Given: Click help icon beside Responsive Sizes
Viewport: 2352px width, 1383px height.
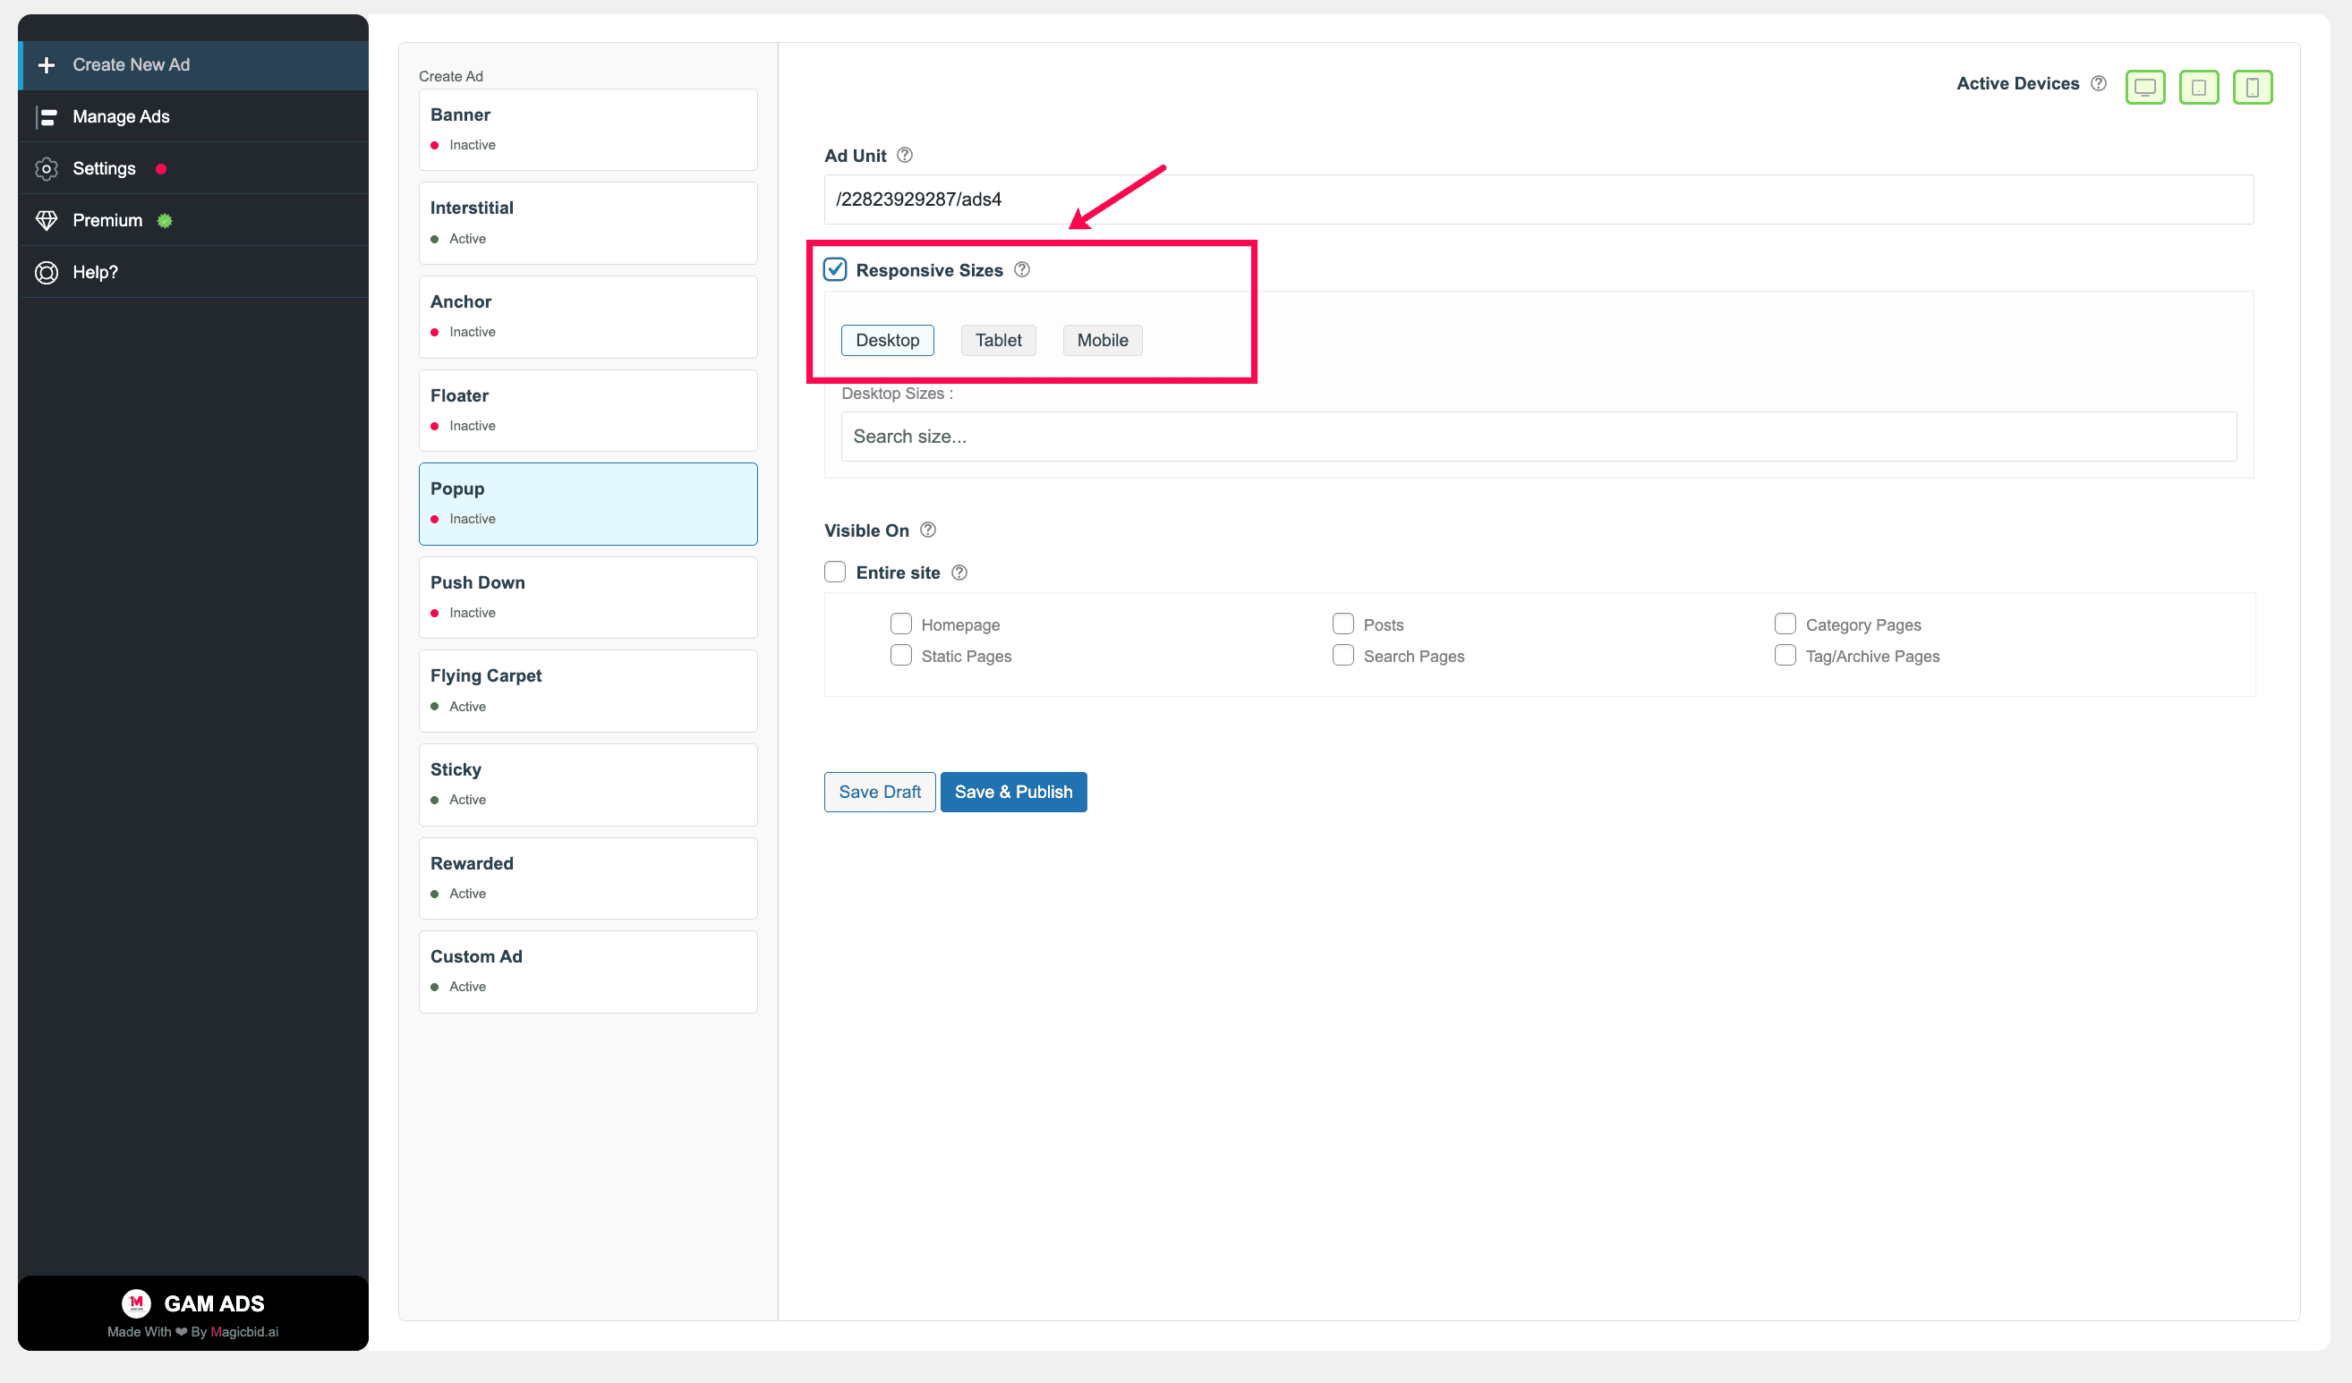Looking at the screenshot, I should tap(1022, 269).
